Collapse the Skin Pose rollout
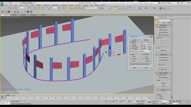 click(x=164, y=90)
